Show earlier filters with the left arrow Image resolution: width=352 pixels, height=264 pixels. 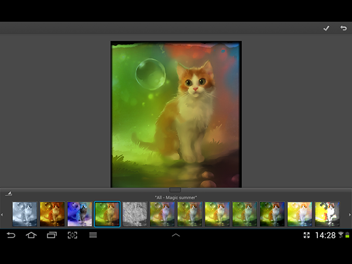(2, 215)
